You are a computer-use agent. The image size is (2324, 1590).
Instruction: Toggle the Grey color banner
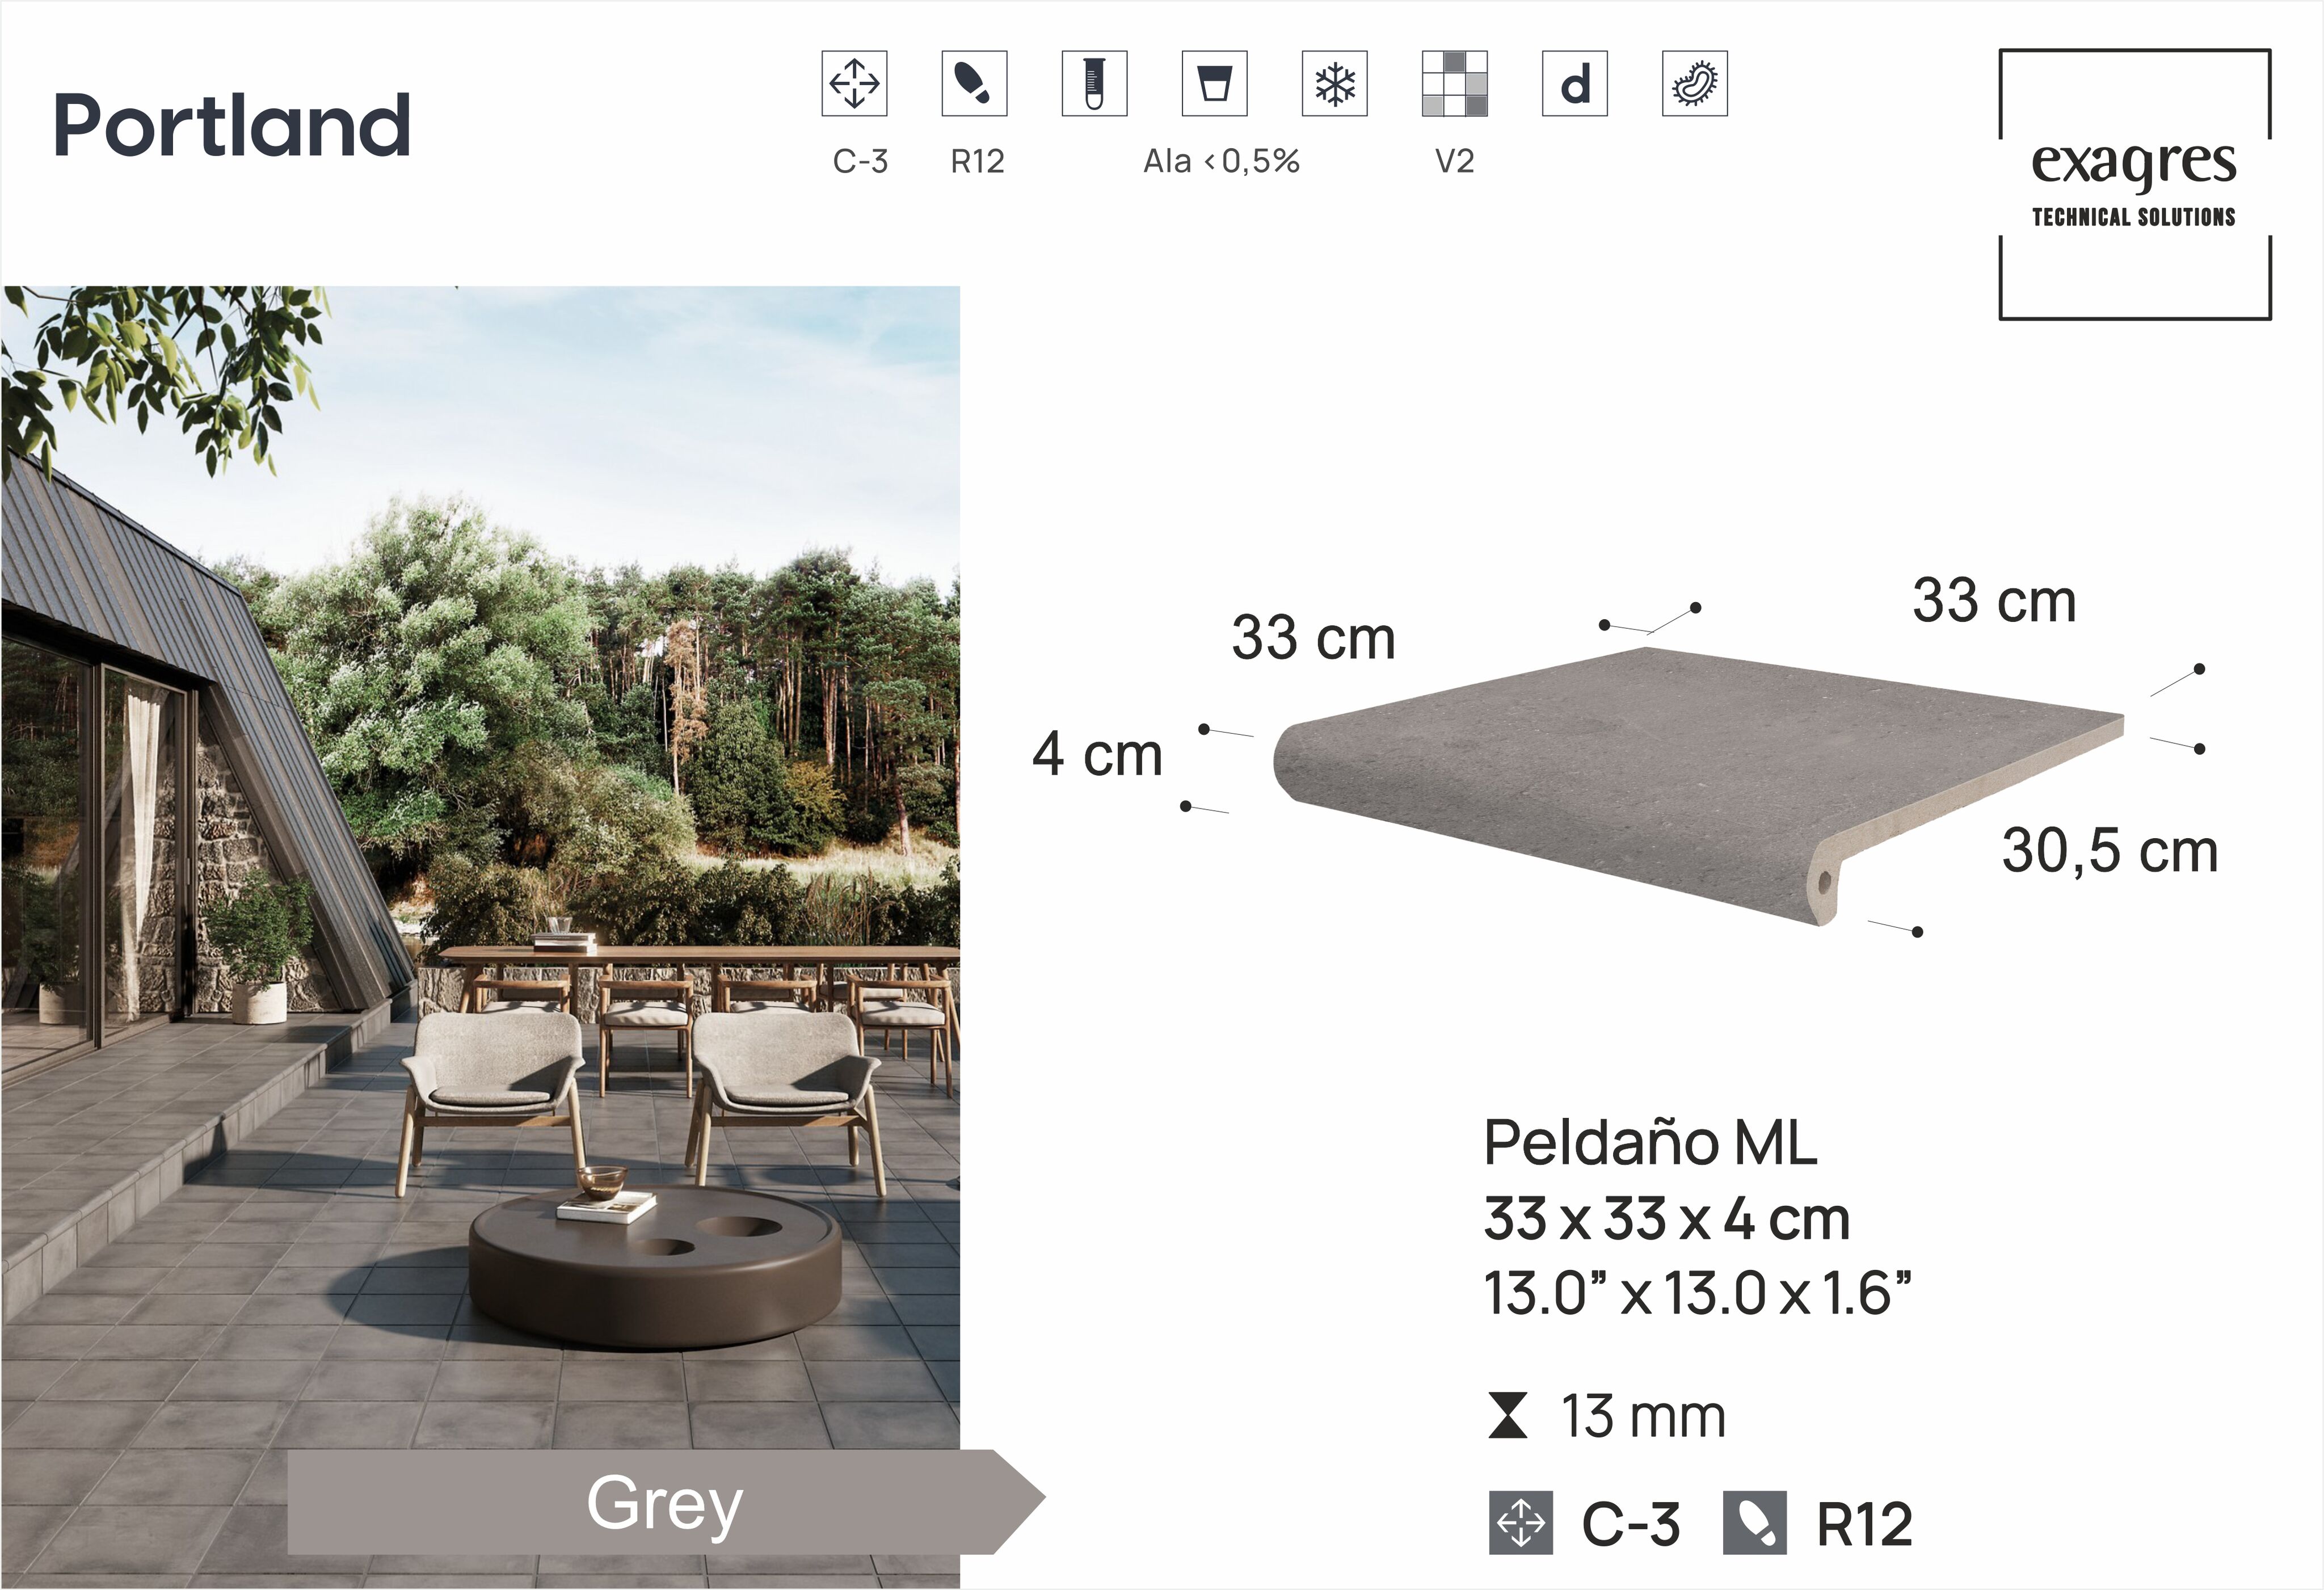click(x=663, y=1504)
